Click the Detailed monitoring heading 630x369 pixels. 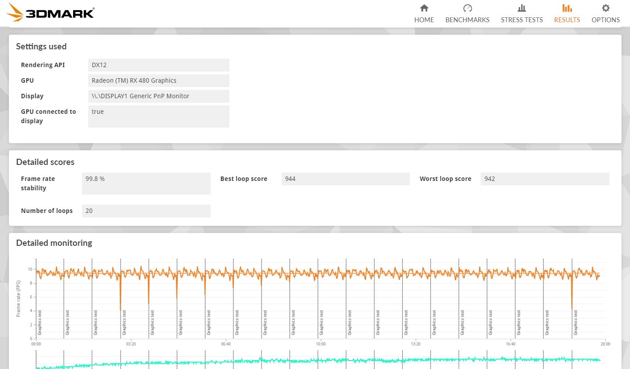tap(54, 243)
